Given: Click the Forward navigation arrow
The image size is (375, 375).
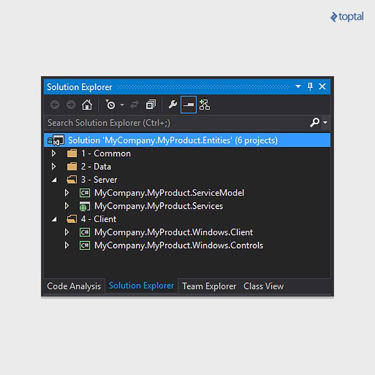Looking at the screenshot, I should pyautogui.click(x=71, y=105).
